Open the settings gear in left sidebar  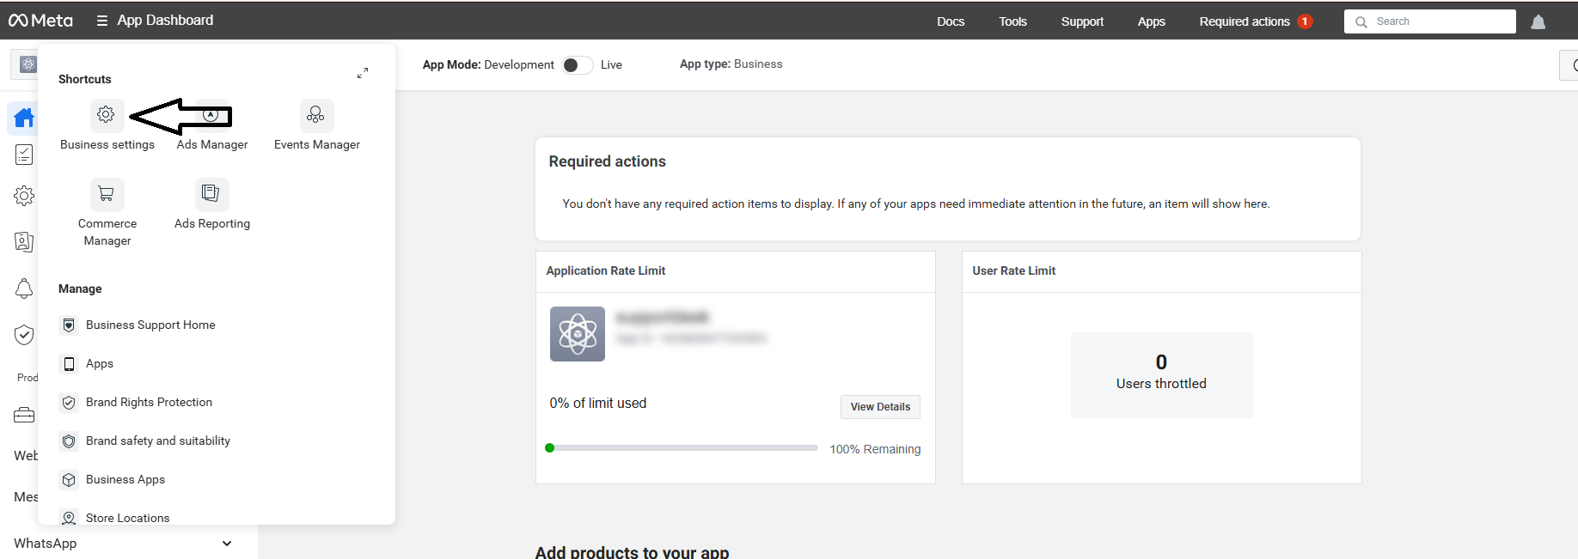coord(24,196)
